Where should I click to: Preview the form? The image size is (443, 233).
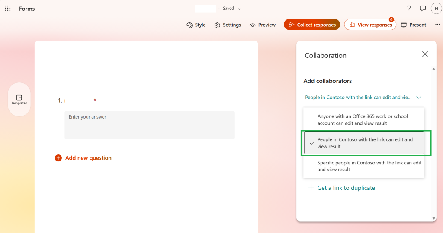pyautogui.click(x=263, y=25)
